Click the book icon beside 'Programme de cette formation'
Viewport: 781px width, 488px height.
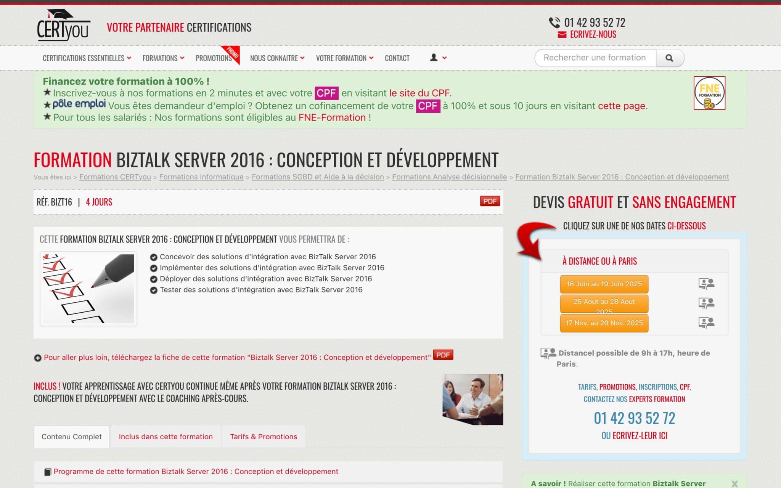pos(48,472)
